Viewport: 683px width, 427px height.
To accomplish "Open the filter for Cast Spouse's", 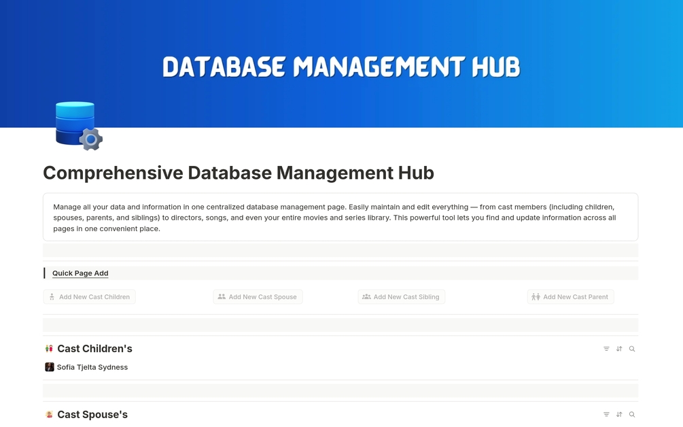I will coord(606,414).
